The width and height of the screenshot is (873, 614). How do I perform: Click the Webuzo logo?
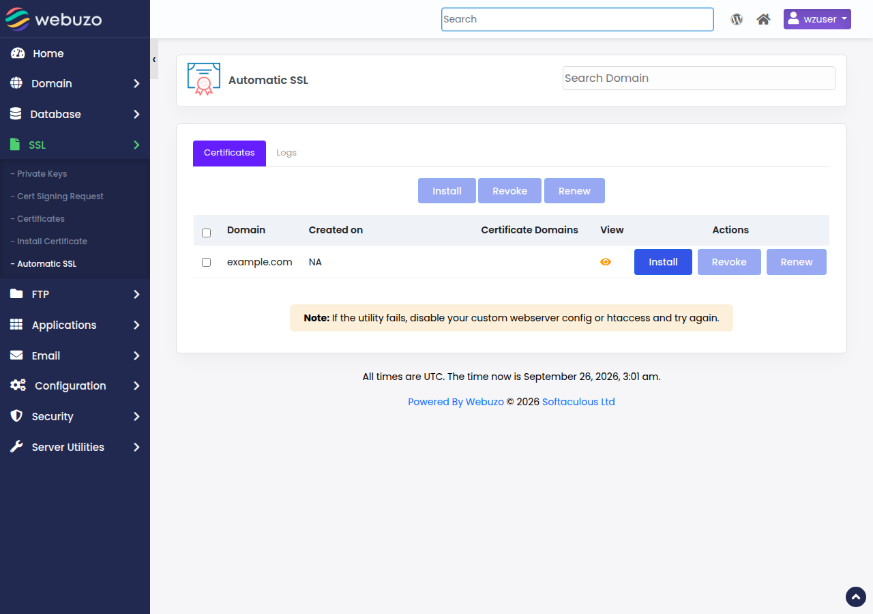click(x=53, y=19)
